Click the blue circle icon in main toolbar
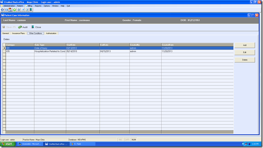The width and height of the screenshot is (263, 148). tap(2, 10)
